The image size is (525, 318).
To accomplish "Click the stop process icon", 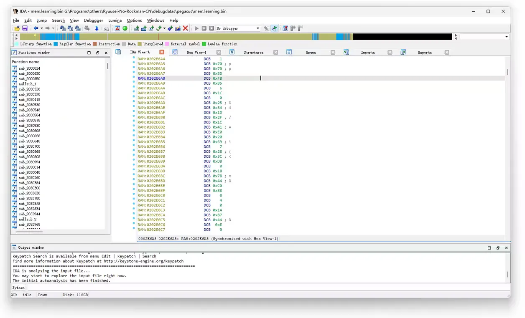I will pos(212,28).
